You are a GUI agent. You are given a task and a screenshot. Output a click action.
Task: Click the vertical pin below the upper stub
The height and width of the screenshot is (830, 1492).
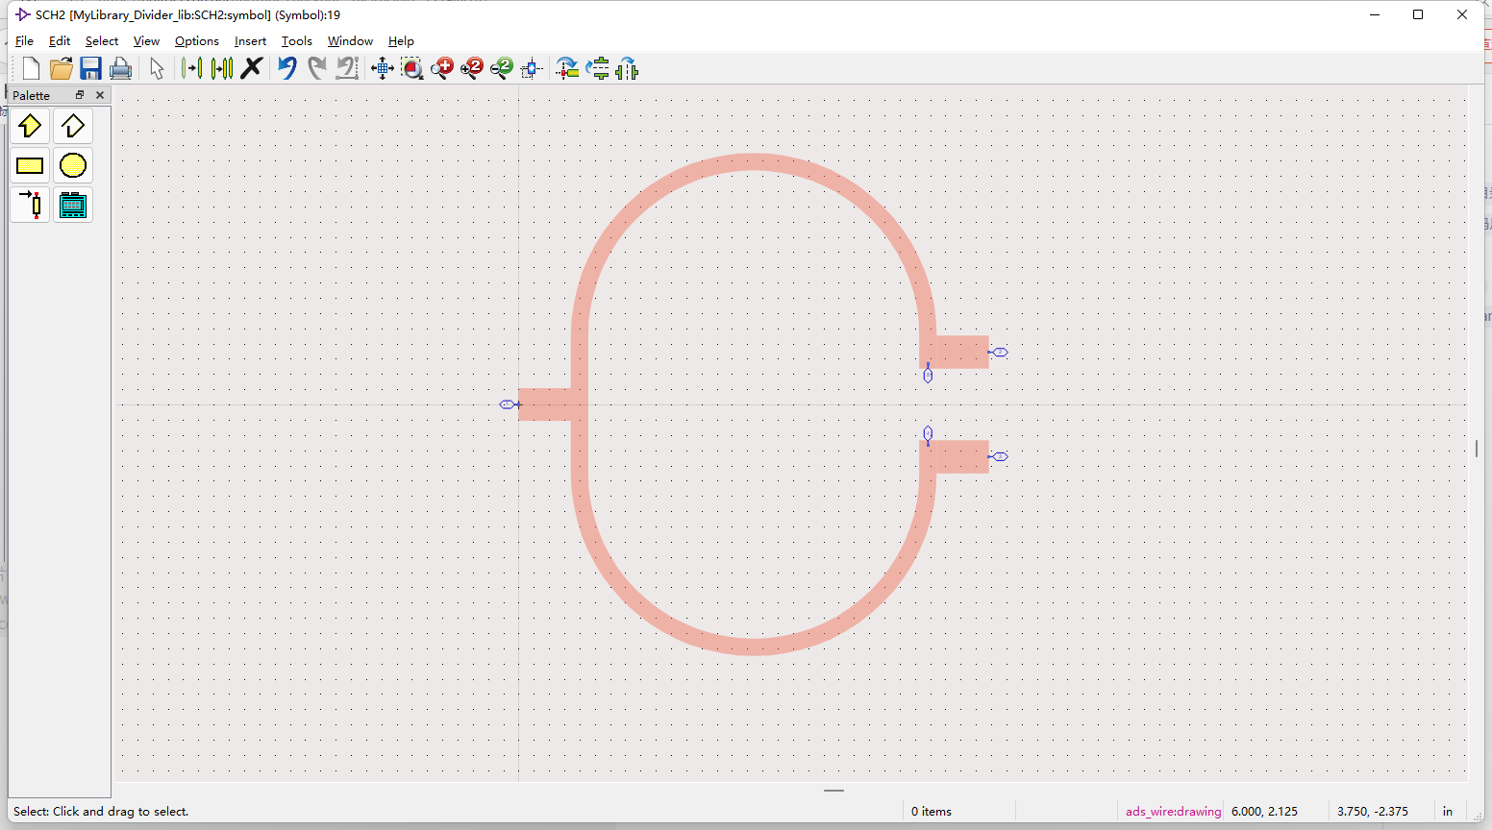(928, 374)
